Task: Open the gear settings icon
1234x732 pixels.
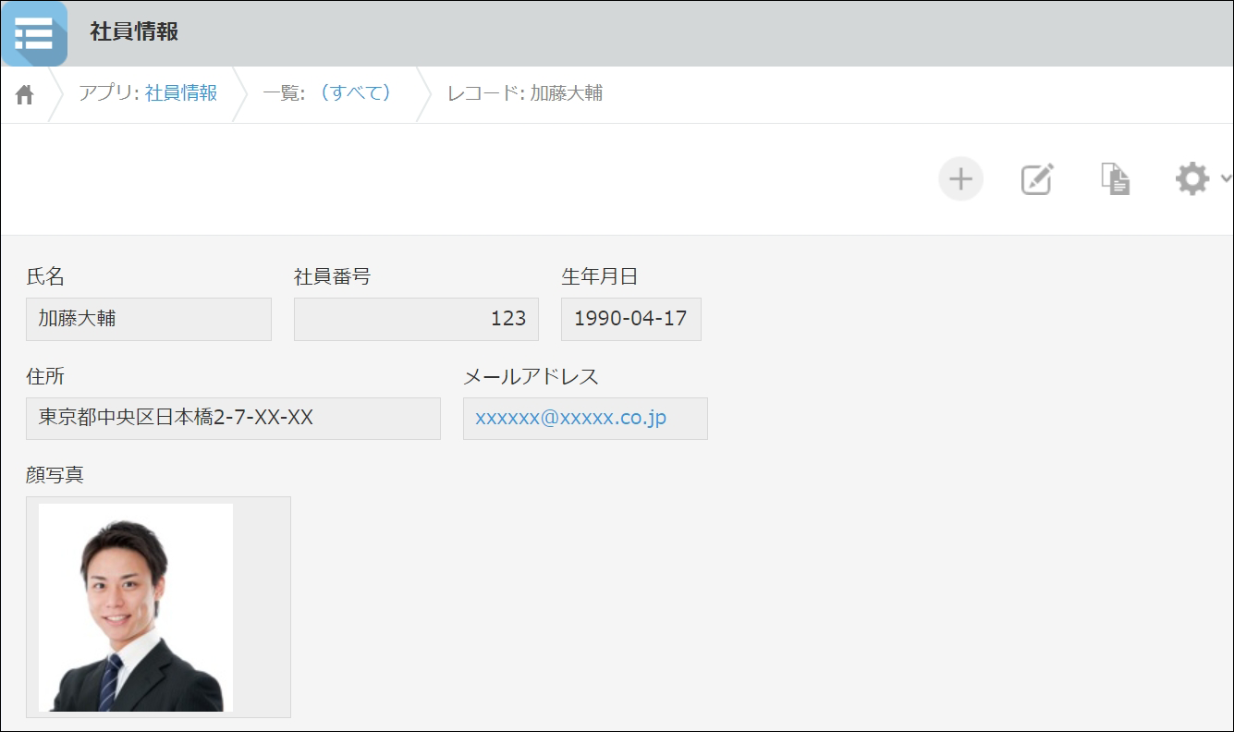Action: pos(1191,178)
